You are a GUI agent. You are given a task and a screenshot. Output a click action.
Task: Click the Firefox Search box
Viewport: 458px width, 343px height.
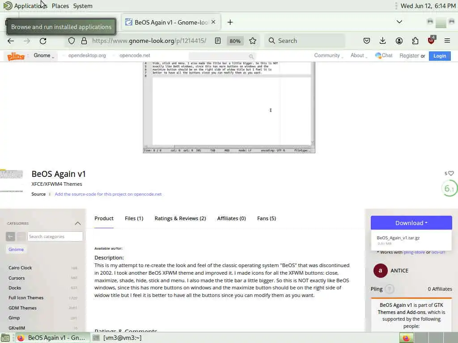point(305,41)
